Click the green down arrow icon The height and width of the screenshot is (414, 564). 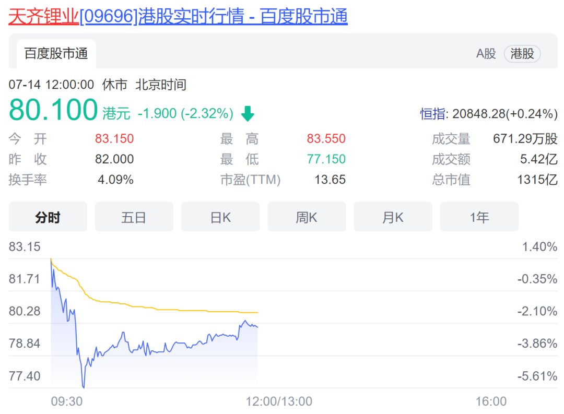pos(247,113)
